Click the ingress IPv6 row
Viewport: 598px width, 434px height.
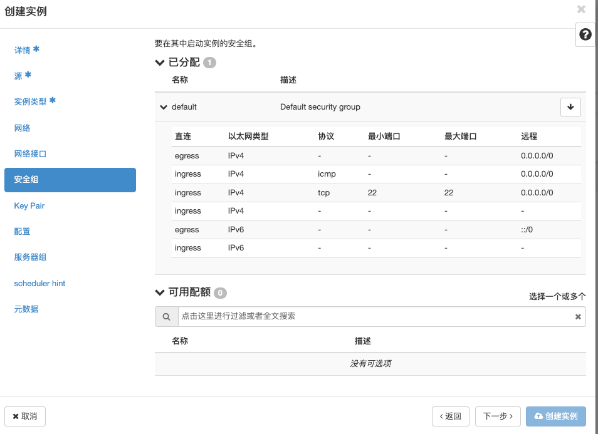(376, 248)
